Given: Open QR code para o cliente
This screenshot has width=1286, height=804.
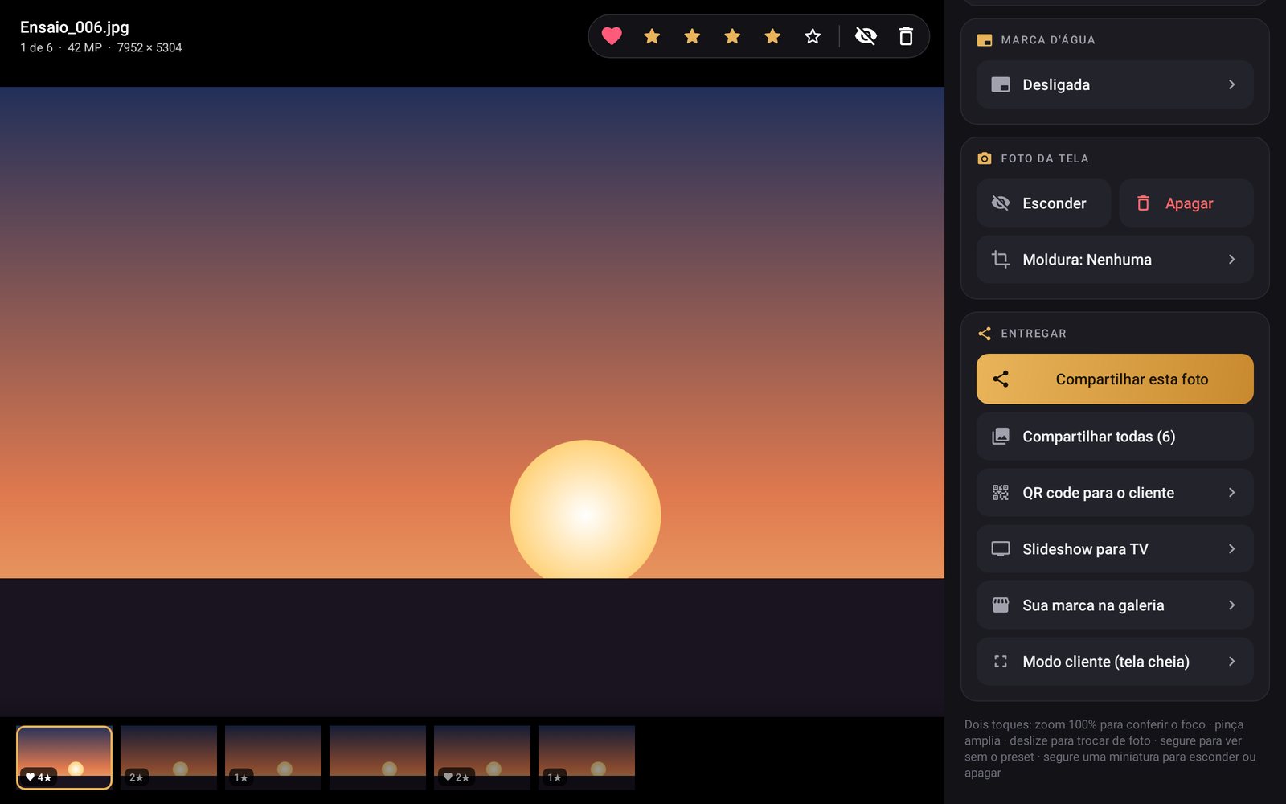Looking at the screenshot, I should tap(1115, 493).
